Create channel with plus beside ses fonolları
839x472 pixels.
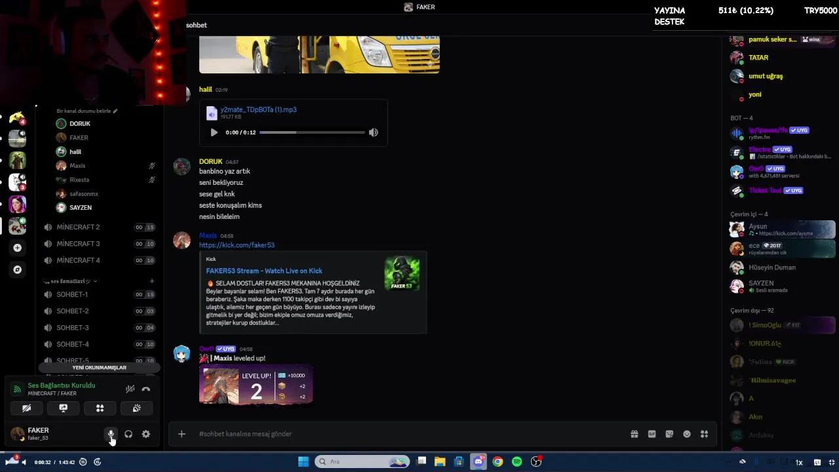151,281
